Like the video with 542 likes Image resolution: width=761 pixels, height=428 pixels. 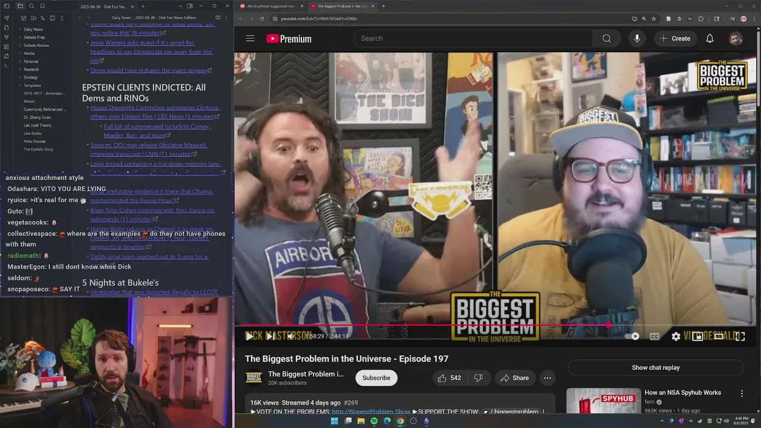449,378
